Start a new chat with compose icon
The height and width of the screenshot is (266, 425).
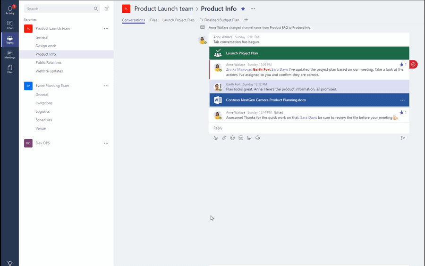[107, 8]
